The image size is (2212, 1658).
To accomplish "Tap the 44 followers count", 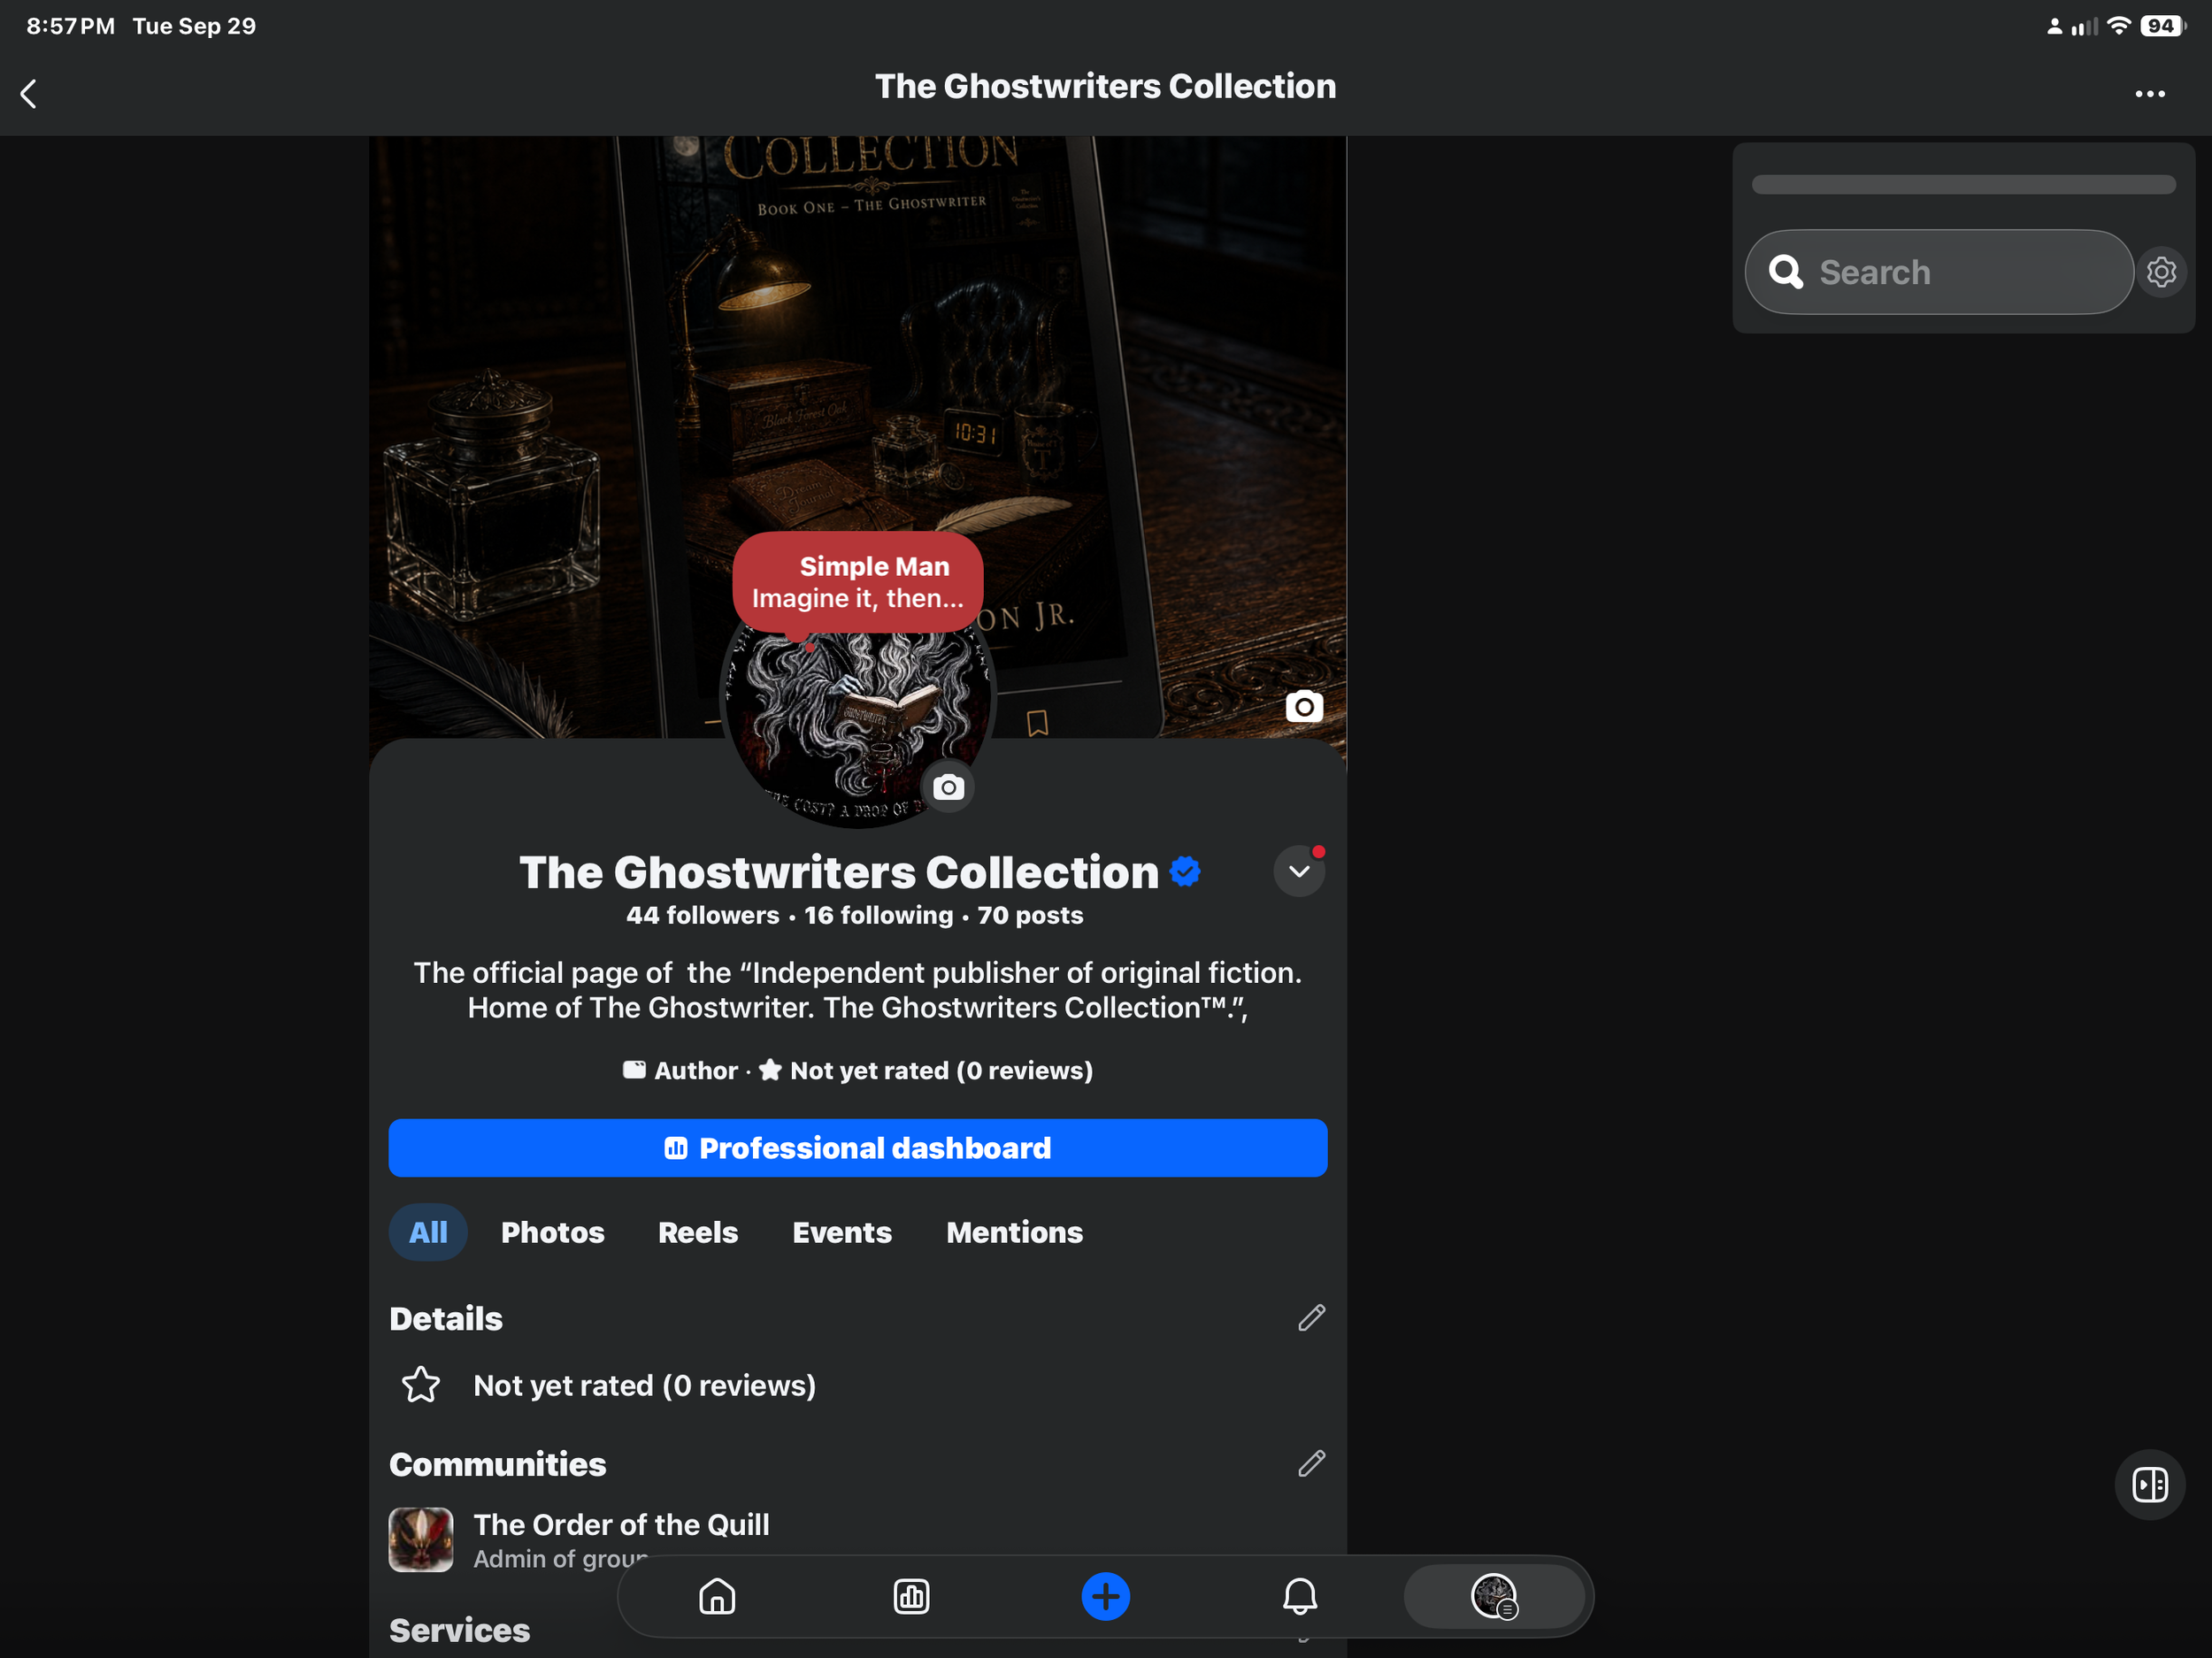I will [x=703, y=916].
